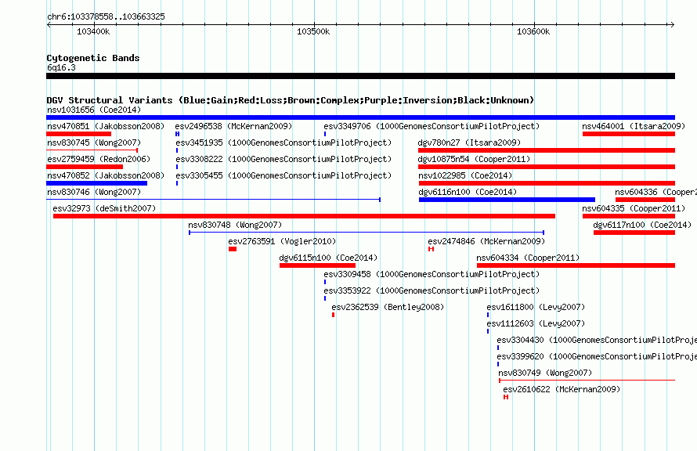Viewport: 697px width, 451px height.
Task: Select the nsv470852 blue gain bar
Action: 96,183
